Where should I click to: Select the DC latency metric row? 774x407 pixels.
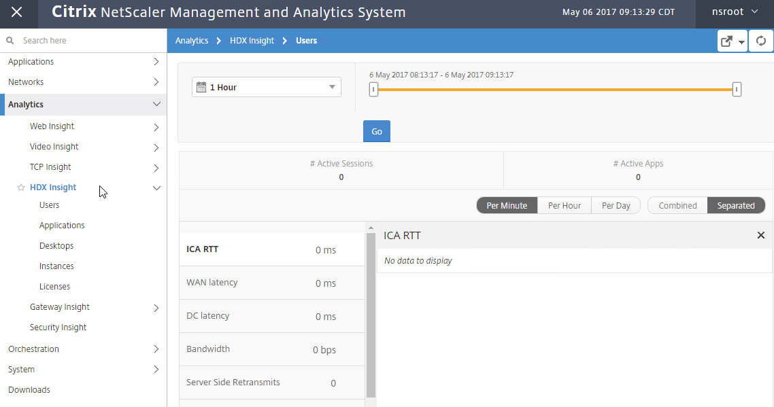tap(271, 316)
